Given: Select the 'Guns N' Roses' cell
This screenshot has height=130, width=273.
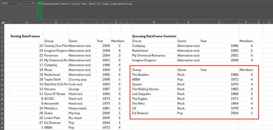Looking at the screenshot, I should [x=56, y=94].
